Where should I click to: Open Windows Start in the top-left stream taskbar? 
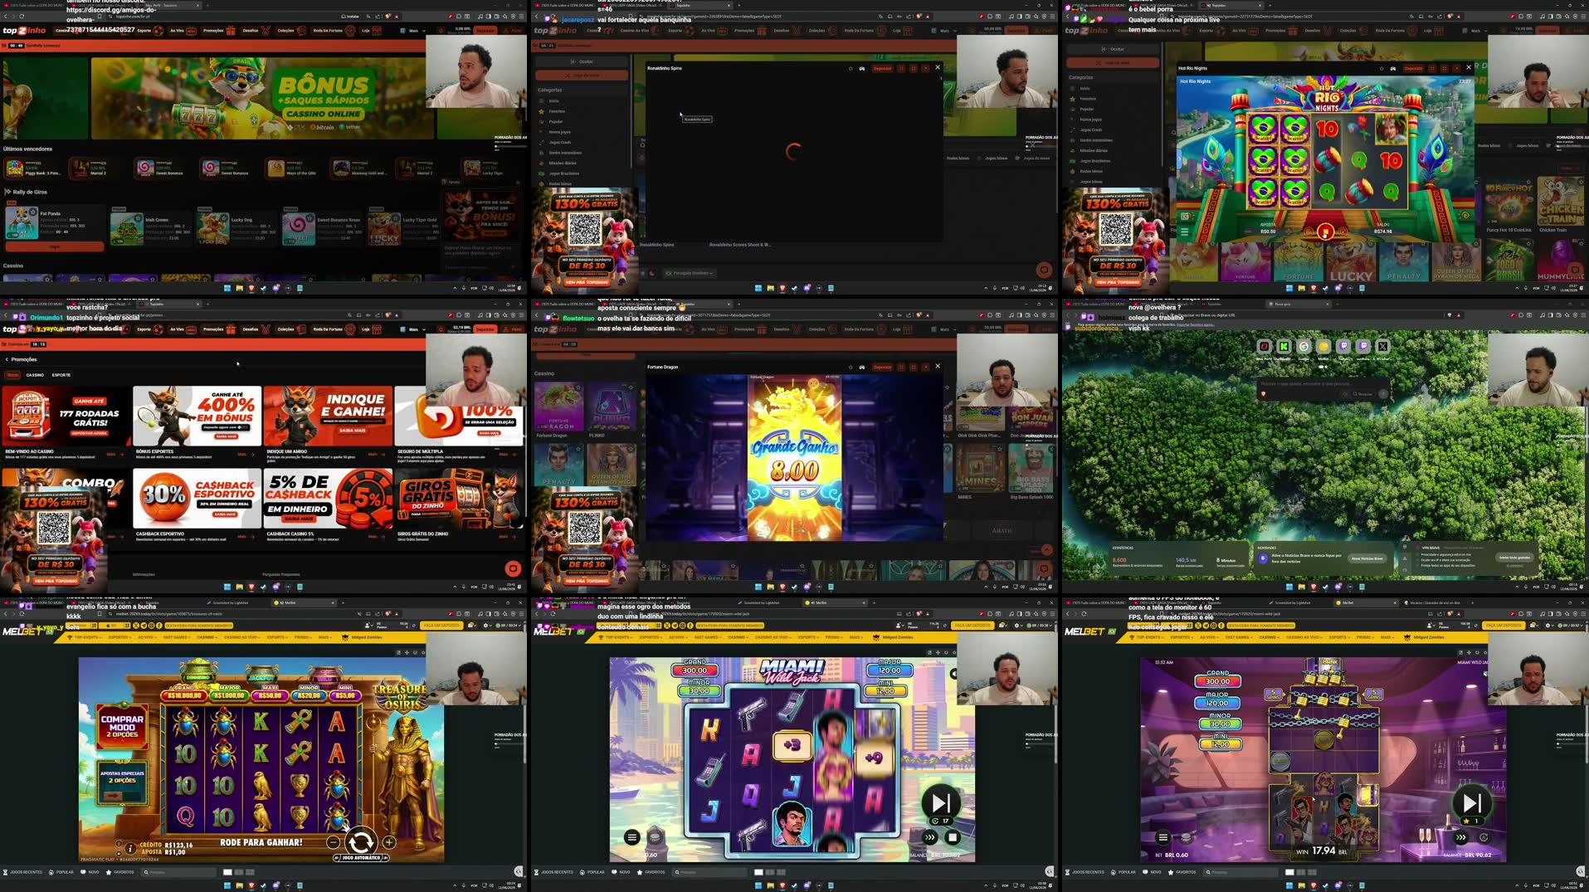(227, 288)
